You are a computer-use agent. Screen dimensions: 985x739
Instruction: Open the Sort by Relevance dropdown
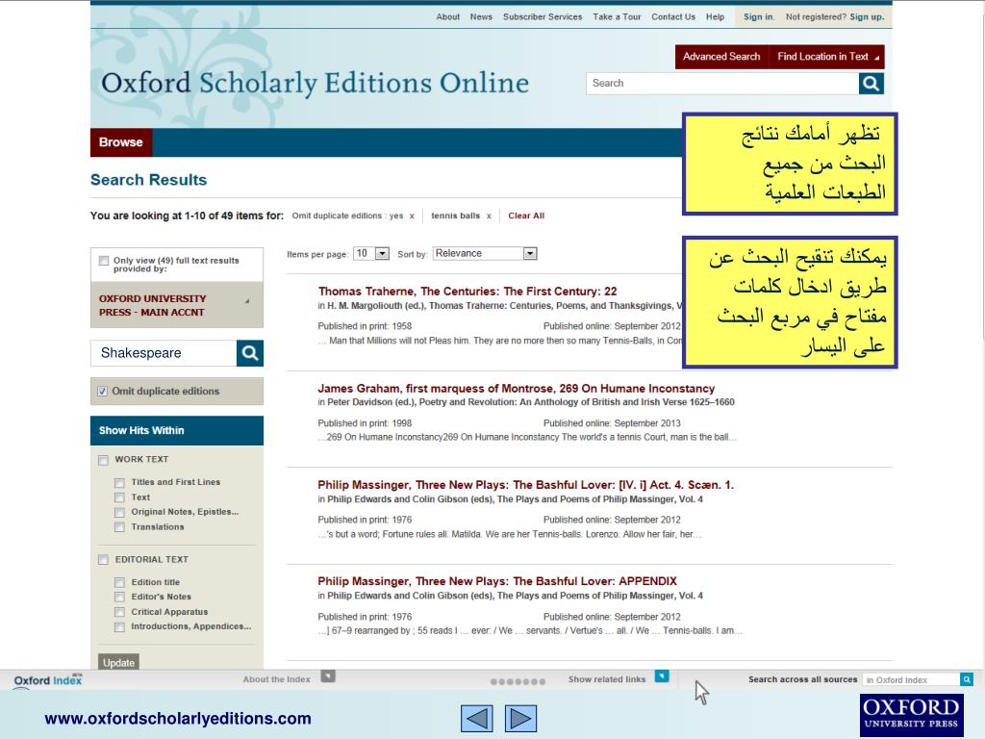[485, 253]
